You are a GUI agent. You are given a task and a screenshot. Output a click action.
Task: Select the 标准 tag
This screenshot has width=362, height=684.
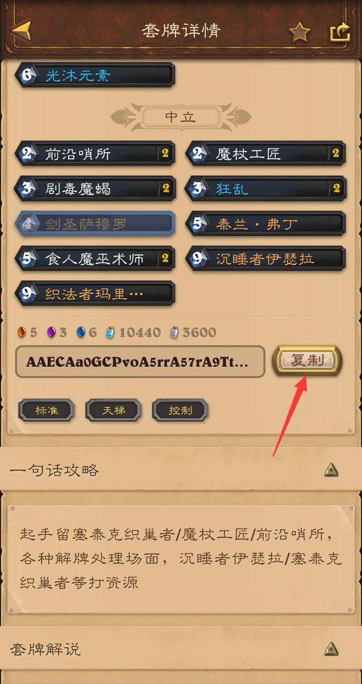pyautogui.click(x=47, y=411)
